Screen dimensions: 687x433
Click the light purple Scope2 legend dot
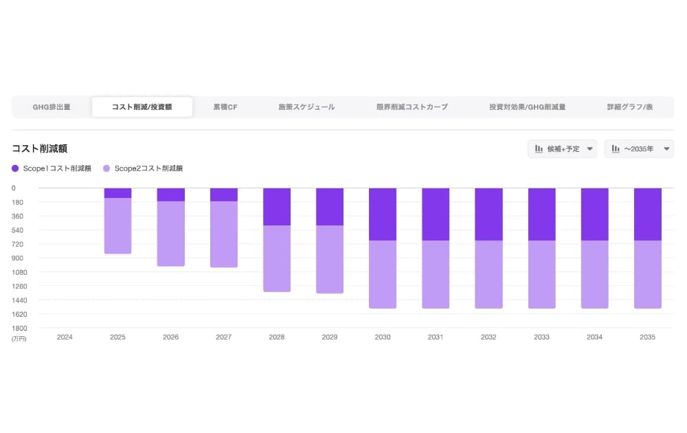tap(106, 168)
